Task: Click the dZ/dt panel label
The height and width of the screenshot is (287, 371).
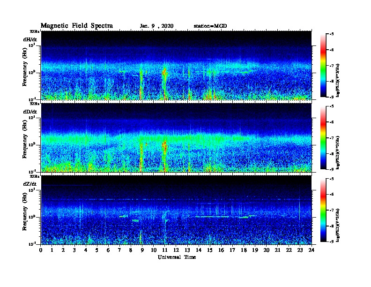Action: (x=30, y=184)
